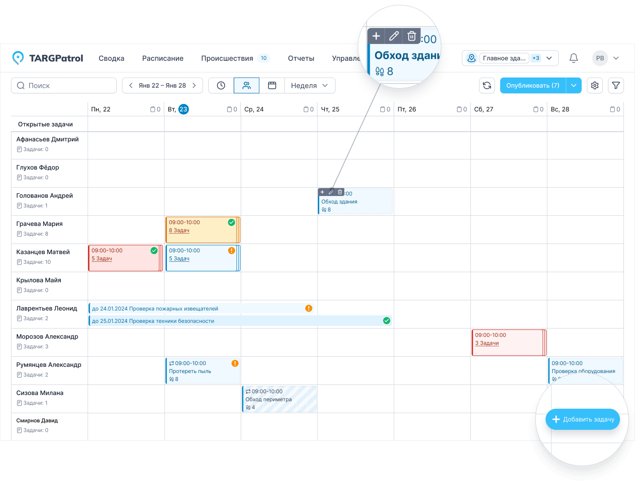Open Казанцев's Monday 5 Задач link
The height and width of the screenshot is (484, 638).
point(102,259)
